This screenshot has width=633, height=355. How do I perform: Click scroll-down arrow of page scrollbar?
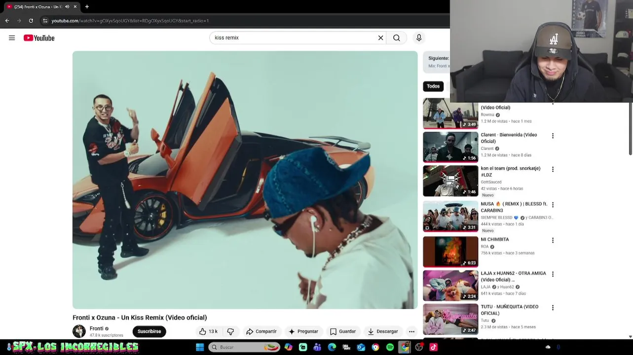(x=631, y=337)
